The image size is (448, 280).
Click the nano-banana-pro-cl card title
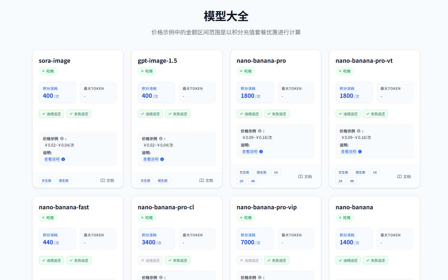point(166,207)
